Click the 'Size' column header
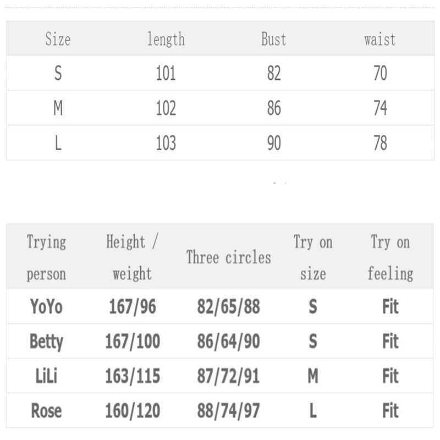Screen dimensions: 440x440 pyautogui.click(x=58, y=40)
